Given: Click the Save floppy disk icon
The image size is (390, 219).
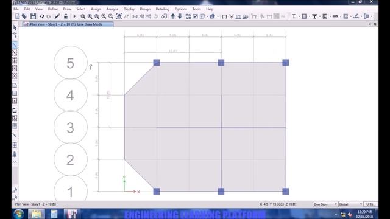Looking at the screenshot, I should (x=33, y=16).
